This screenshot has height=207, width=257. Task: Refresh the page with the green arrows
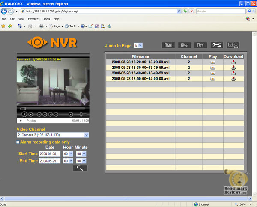tap(185, 11)
